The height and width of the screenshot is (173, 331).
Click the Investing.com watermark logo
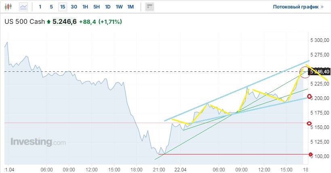point(38,142)
